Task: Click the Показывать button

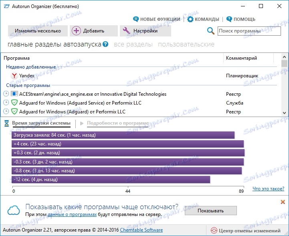Action: point(211,211)
